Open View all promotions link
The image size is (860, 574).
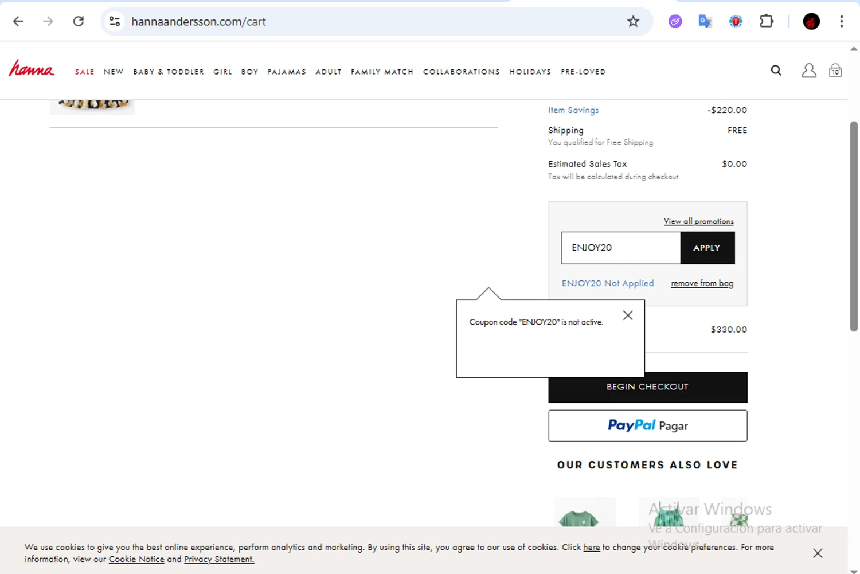click(x=699, y=221)
